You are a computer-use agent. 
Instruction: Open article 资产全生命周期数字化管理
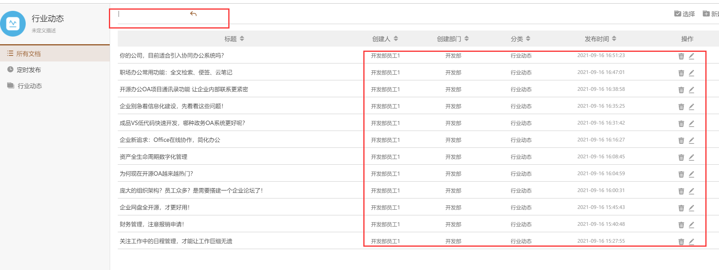154,157
